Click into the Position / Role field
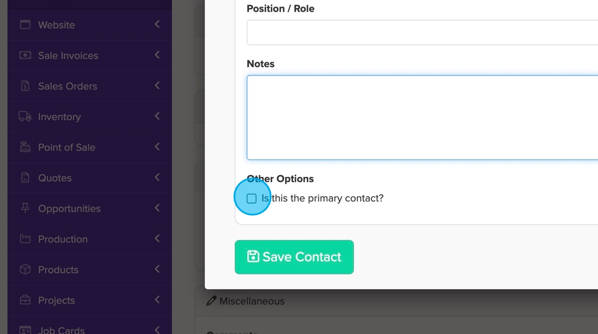The width and height of the screenshot is (598, 334). (422, 32)
